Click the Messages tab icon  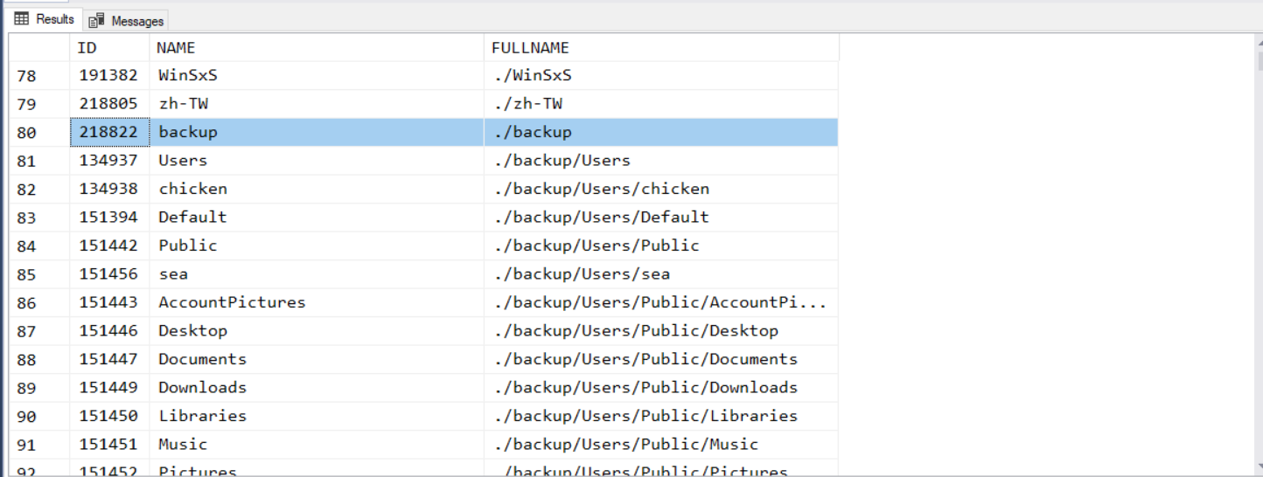pos(97,21)
